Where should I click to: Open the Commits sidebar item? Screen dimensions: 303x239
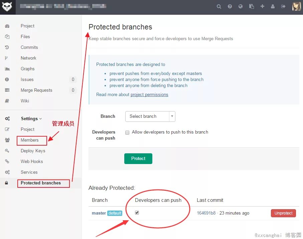tap(29, 47)
